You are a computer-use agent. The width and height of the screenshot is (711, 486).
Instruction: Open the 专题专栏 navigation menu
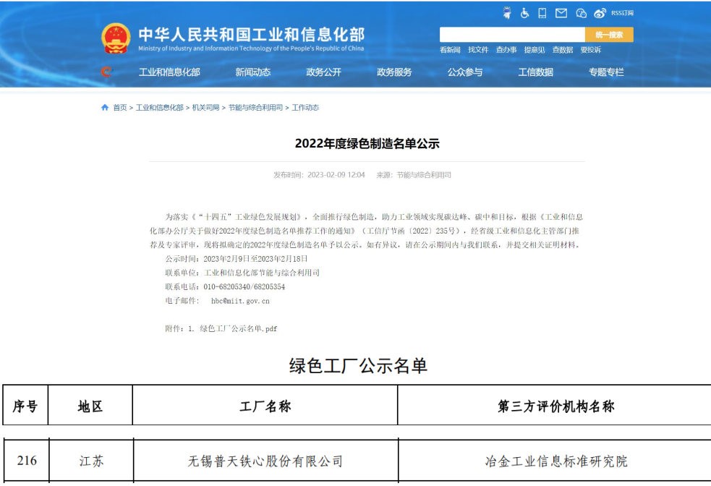[606, 72]
